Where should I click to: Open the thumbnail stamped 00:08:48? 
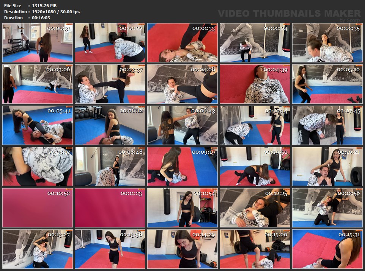point(110,167)
